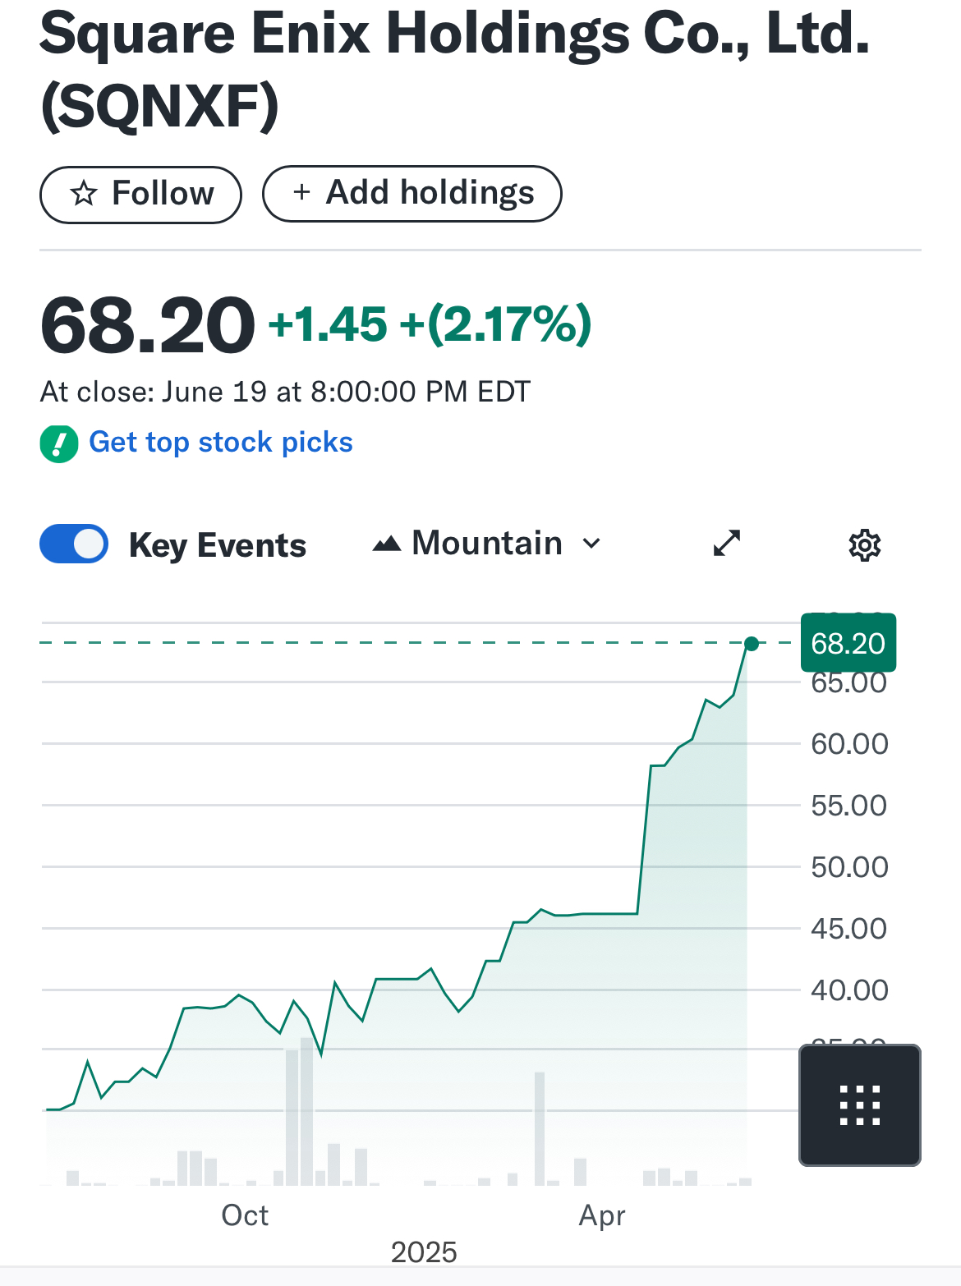Click the 2025 year label
961x1286 pixels.
pos(424,1252)
